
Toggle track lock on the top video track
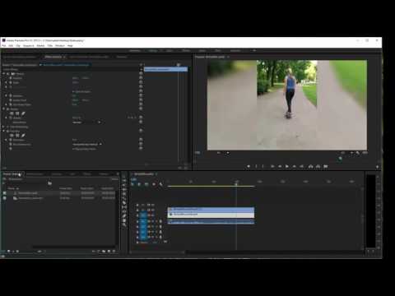[x=137, y=205]
